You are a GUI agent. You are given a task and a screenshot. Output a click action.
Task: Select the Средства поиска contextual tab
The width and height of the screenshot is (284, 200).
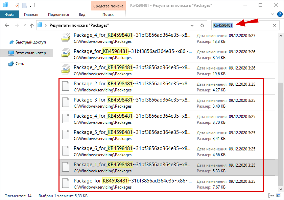coord(108,6)
